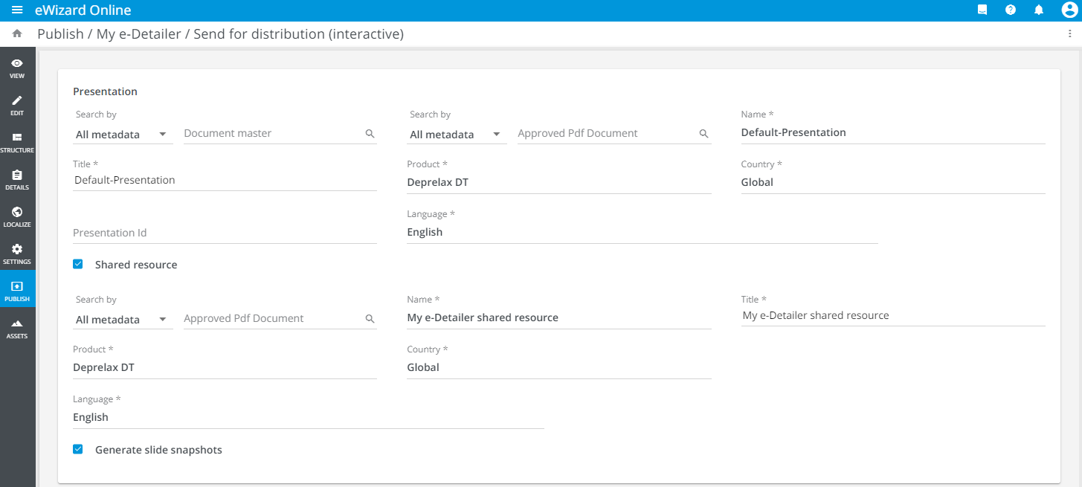Click the Presentation Id input field

pyautogui.click(x=224, y=233)
